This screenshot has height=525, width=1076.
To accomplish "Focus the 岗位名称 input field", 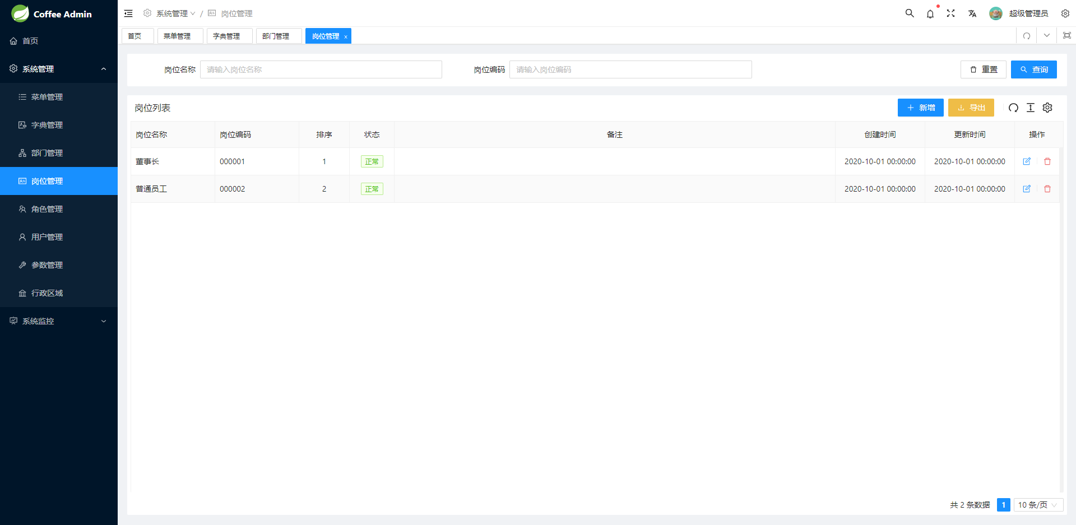I will 321,69.
